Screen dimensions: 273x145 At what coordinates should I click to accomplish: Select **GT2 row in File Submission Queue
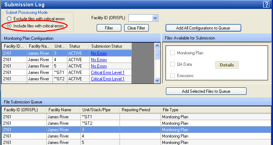[x=136, y=123]
